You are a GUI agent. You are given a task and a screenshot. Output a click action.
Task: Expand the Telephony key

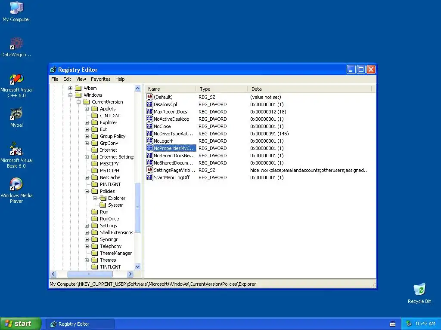coord(87,246)
